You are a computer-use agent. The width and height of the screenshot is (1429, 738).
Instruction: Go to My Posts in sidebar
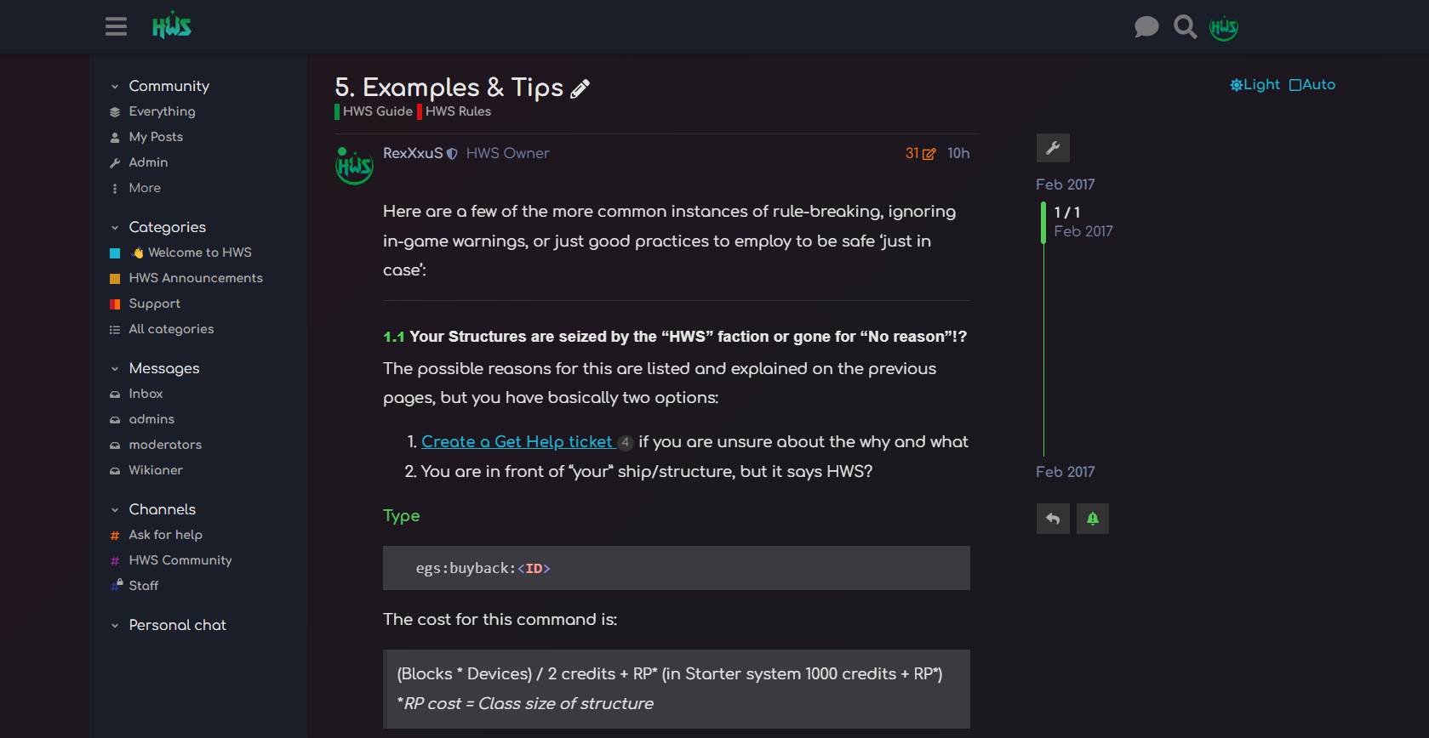click(155, 137)
